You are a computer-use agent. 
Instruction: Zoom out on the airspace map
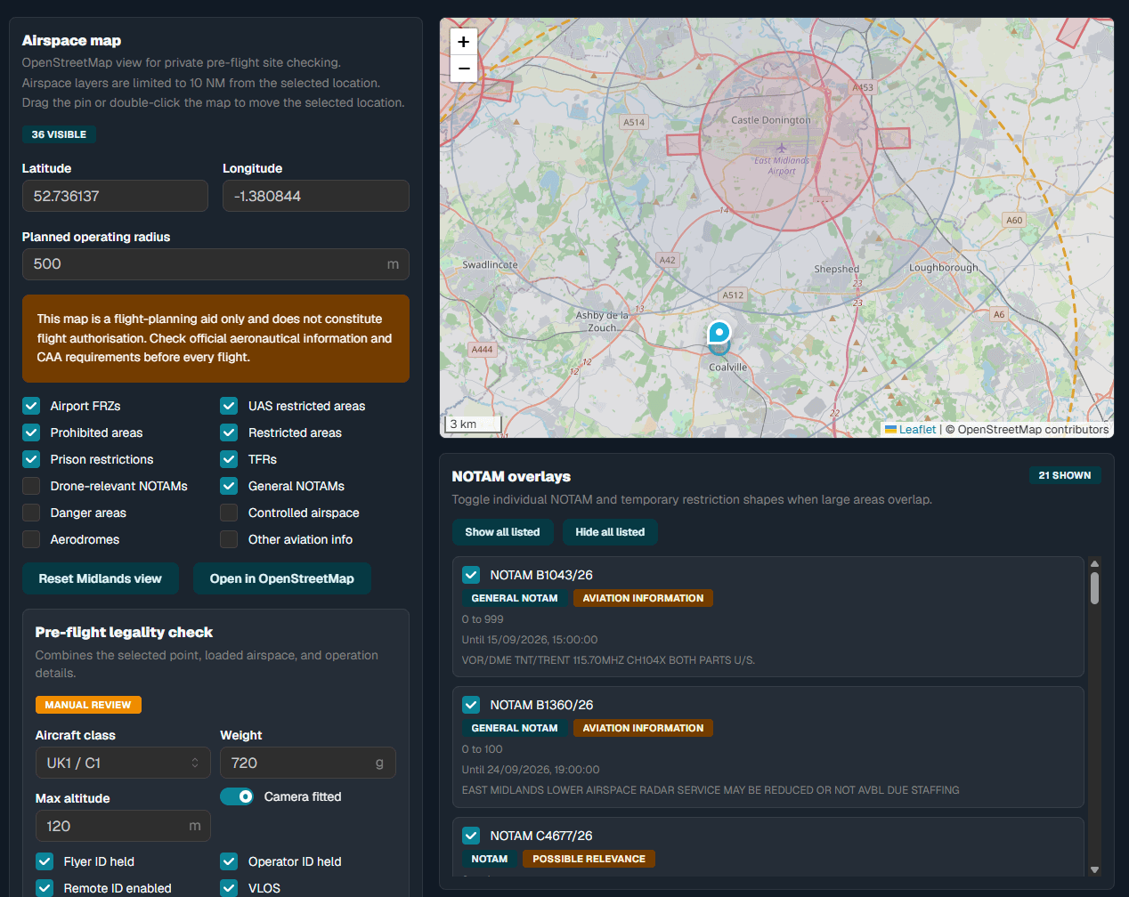[463, 69]
